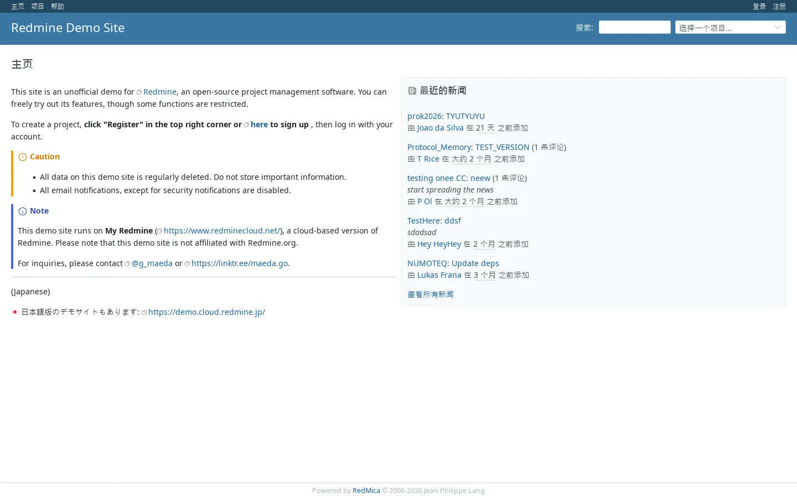Screen dimensions: 797x498
Task: Click the external-link icon before Redmine
Action: click(139, 92)
